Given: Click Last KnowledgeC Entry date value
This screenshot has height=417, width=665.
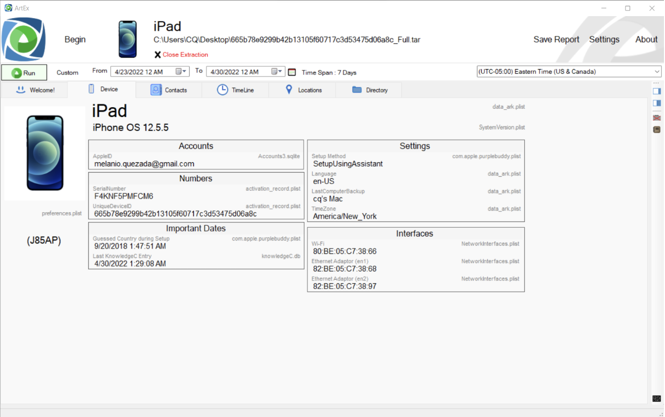Looking at the screenshot, I should coord(130,264).
